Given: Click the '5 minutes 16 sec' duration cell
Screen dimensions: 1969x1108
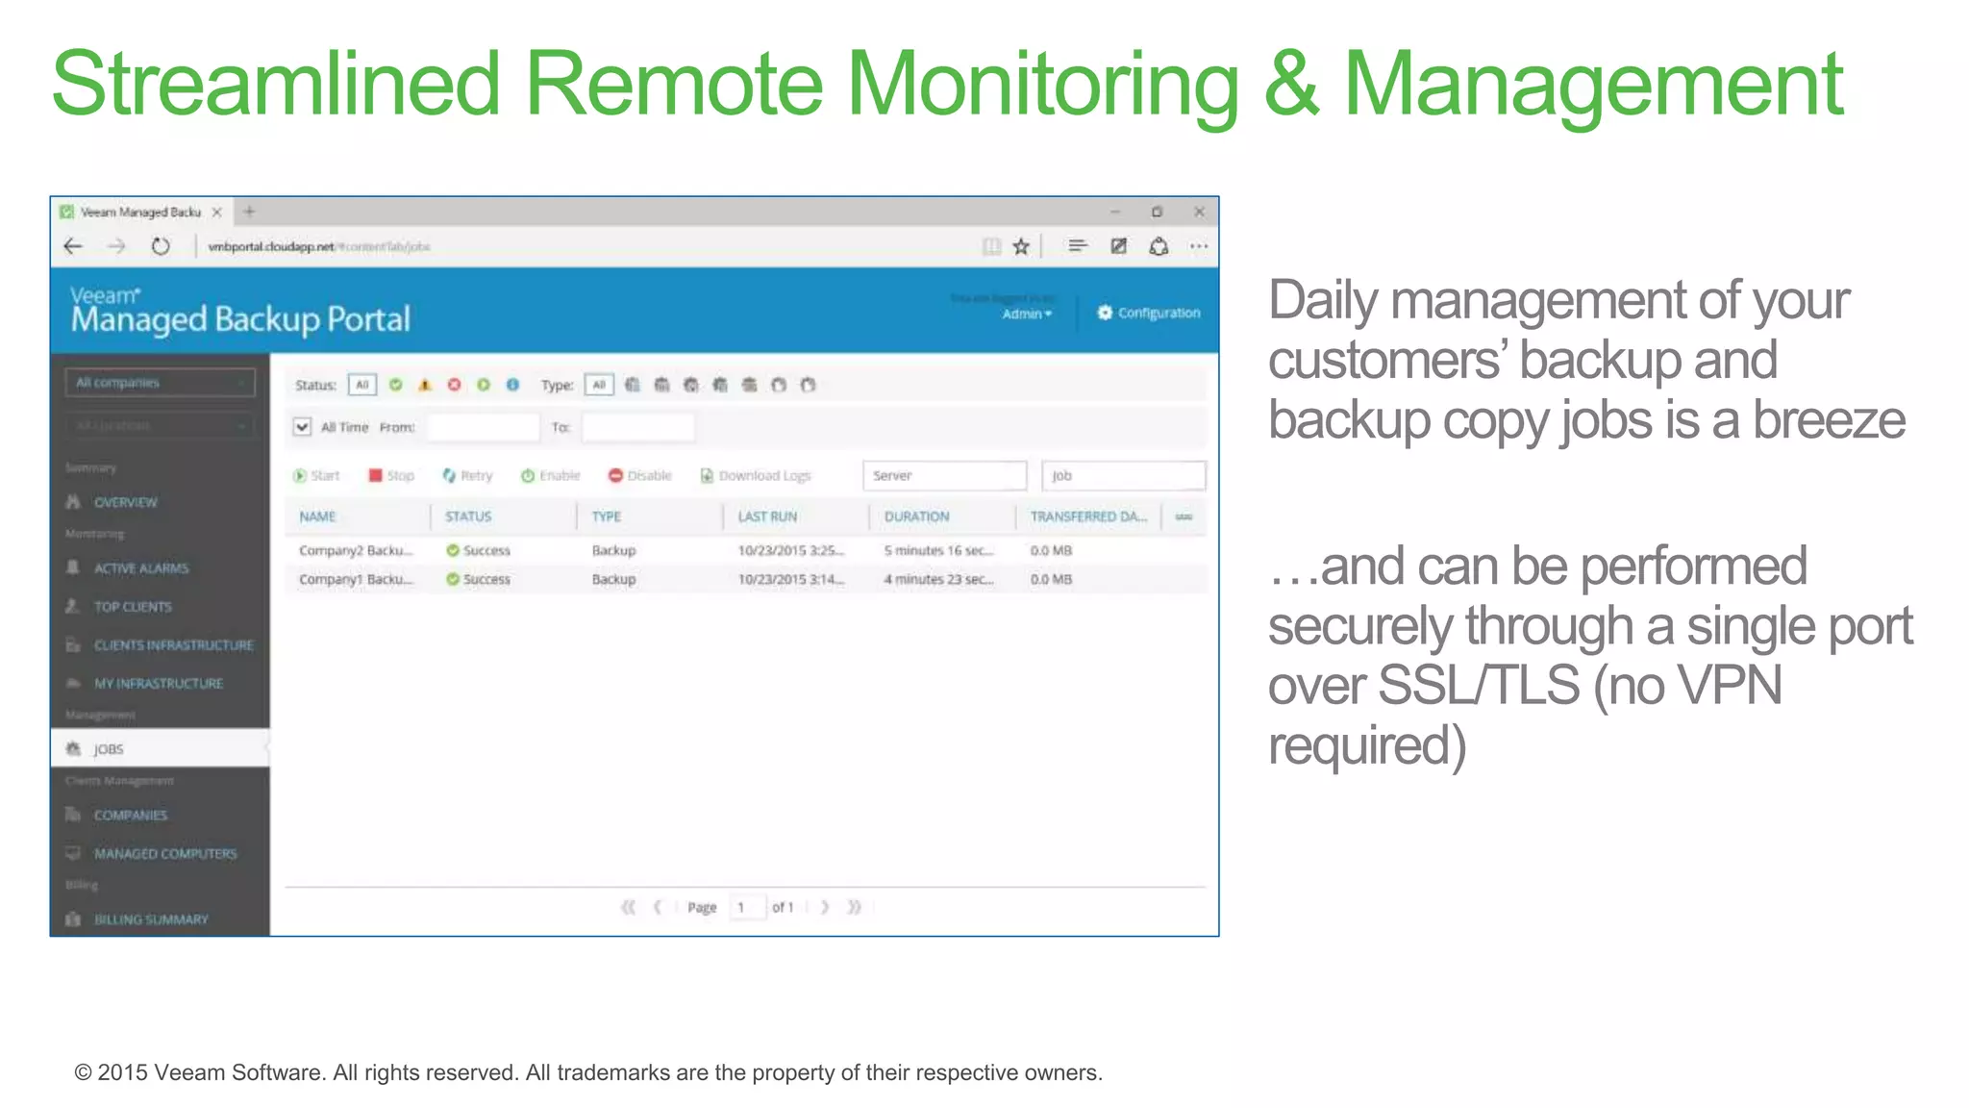Looking at the screenshot, I should click(939, 550).
